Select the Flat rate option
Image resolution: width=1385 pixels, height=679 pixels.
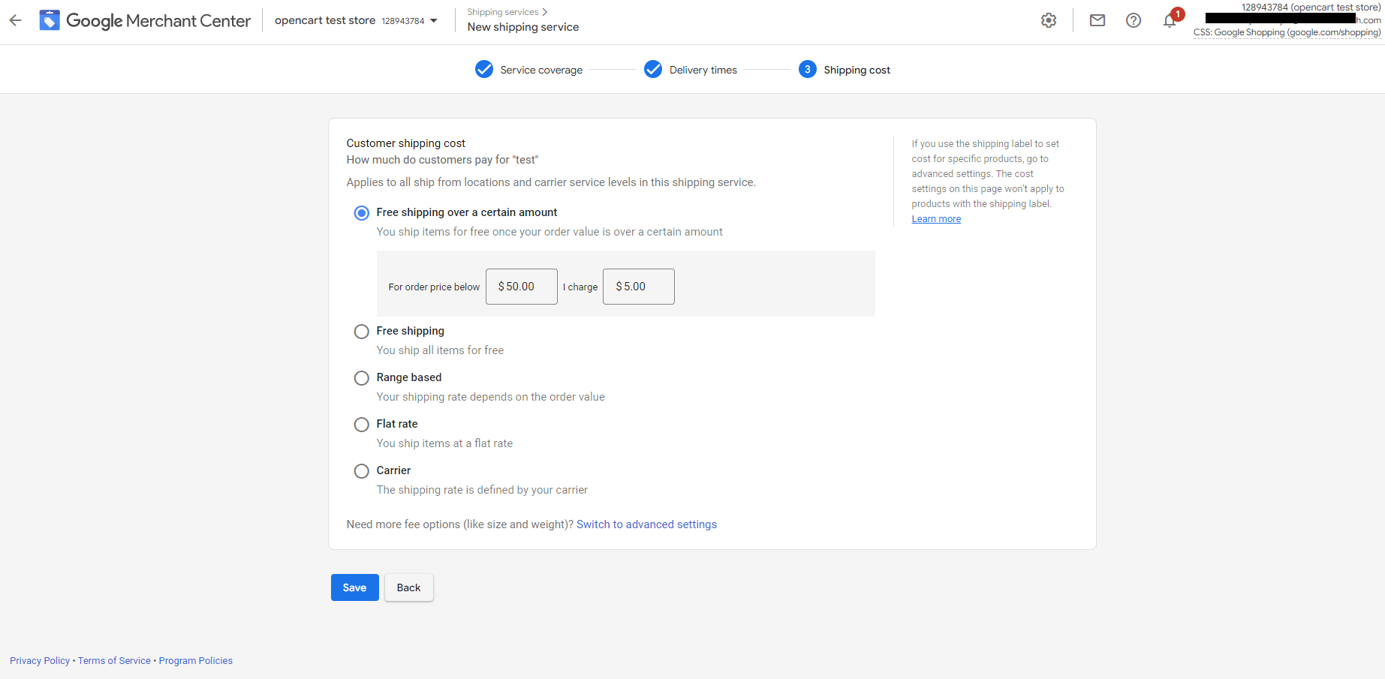[361, 424]
